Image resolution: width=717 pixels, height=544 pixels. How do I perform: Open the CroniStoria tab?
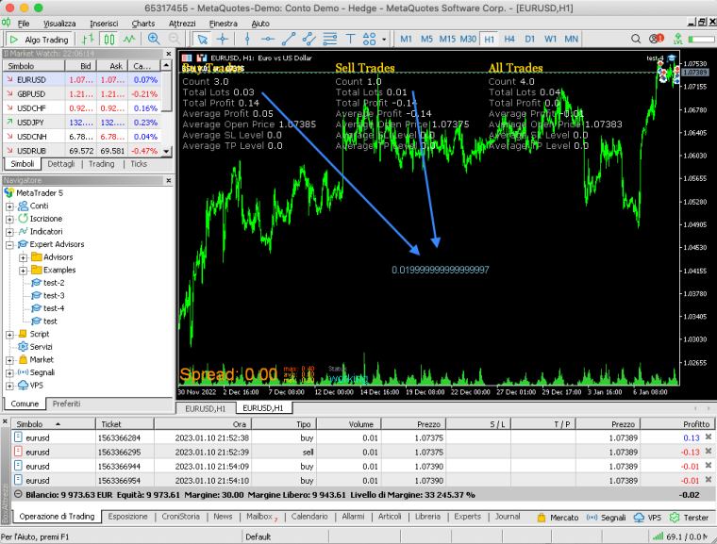pos(180,517)
